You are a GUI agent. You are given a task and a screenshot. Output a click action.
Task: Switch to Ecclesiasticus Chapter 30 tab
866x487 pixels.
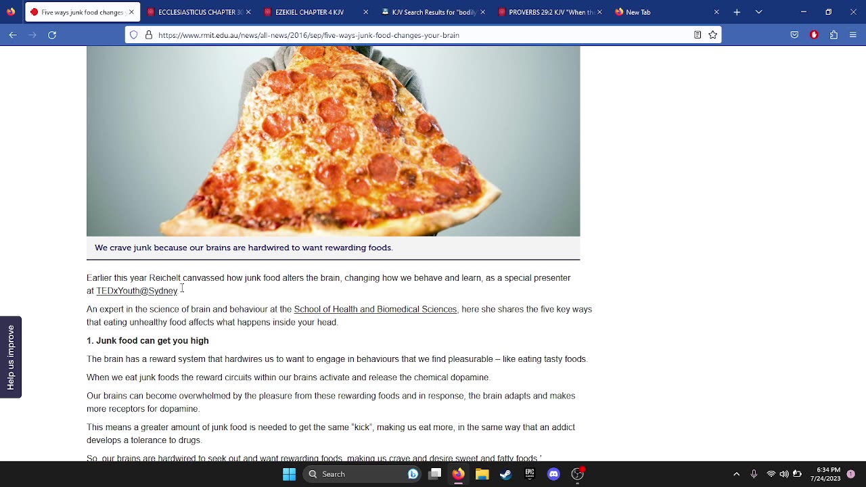194,12
